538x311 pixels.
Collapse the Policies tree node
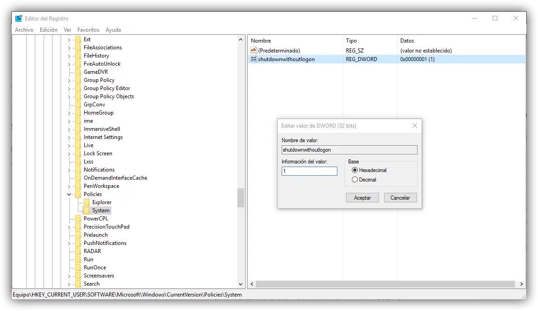click(x=69, y=194)
